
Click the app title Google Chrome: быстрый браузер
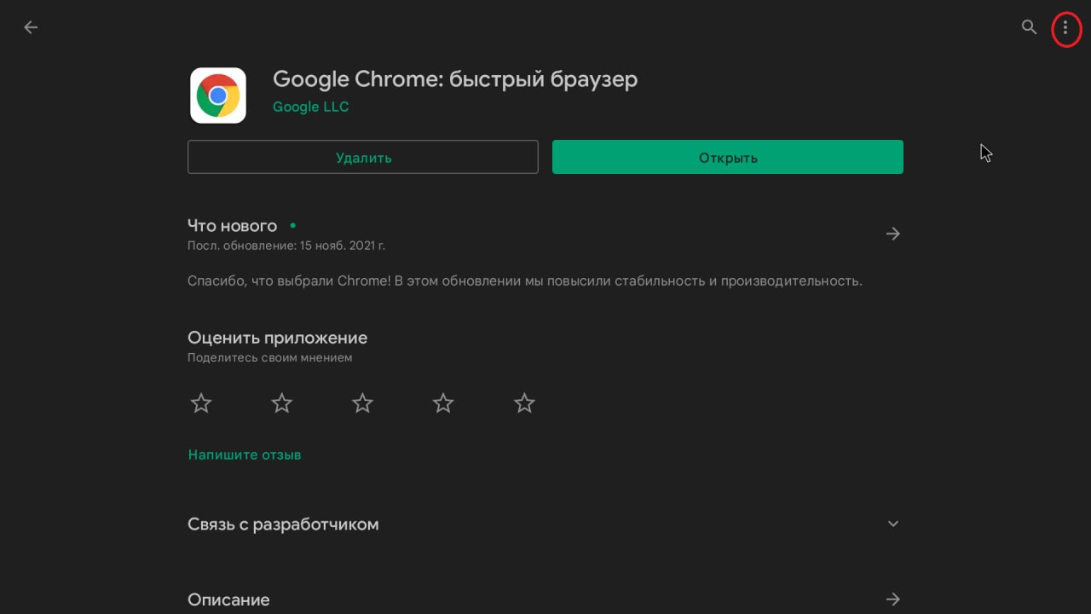pos(455,79)
